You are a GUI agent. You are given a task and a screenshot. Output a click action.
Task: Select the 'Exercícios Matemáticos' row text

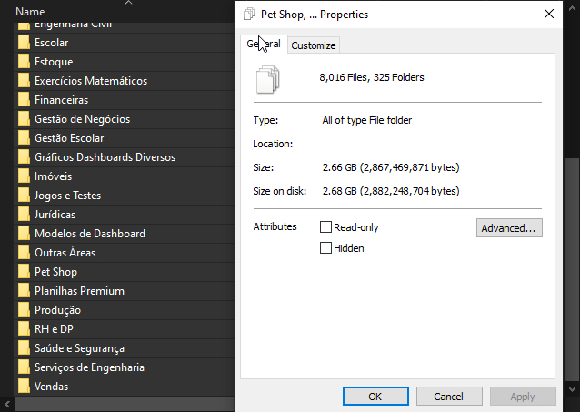pos(91,81)
